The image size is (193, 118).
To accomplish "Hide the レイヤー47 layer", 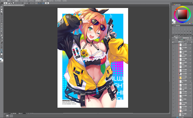I will coord(173,45).
